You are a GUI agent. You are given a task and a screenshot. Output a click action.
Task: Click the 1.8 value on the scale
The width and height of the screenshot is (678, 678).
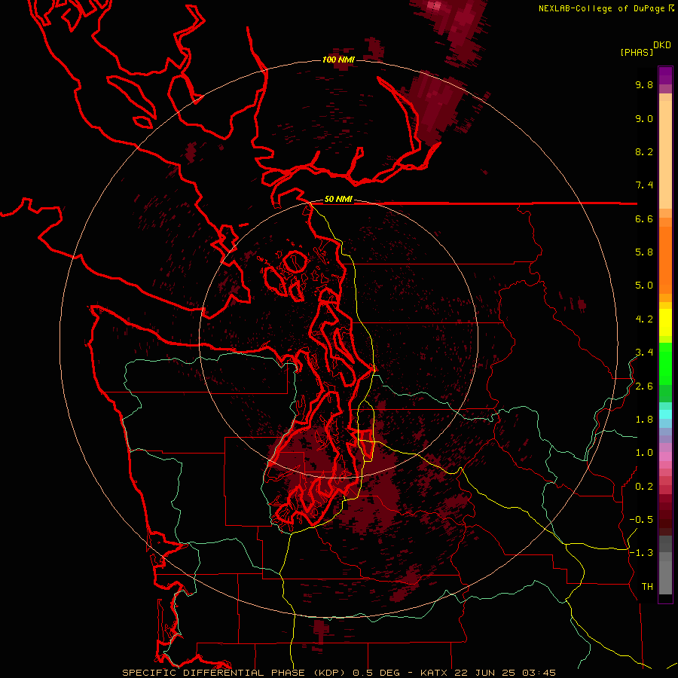click(x=644, y=420)
